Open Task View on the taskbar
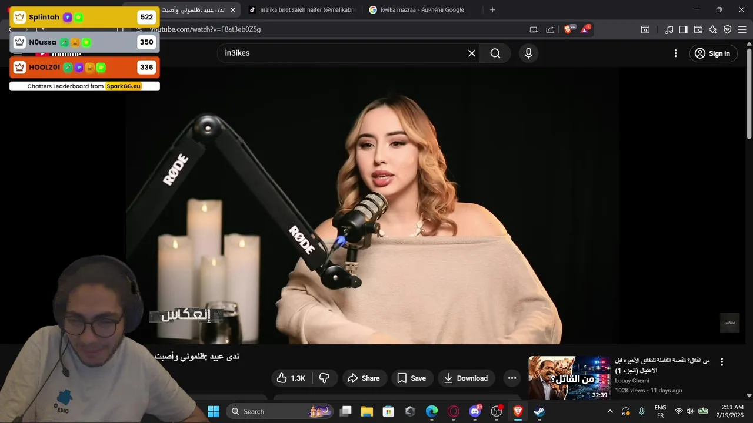The height and width of the screenshot is (423, 753). (x=346, y=411)
